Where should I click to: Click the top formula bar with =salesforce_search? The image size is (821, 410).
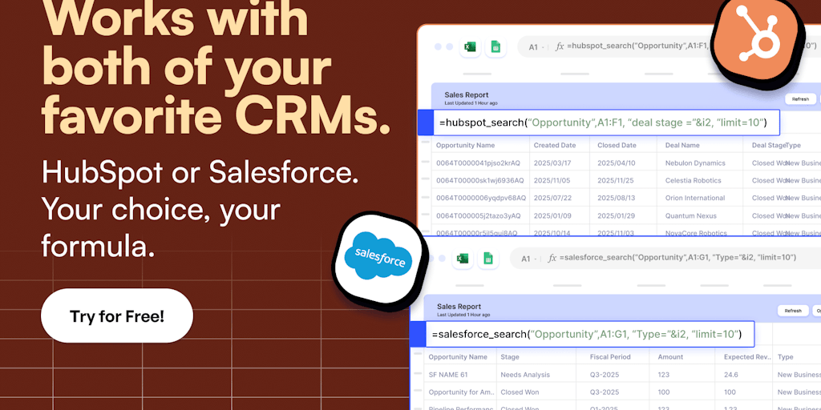tap(665, 258)
